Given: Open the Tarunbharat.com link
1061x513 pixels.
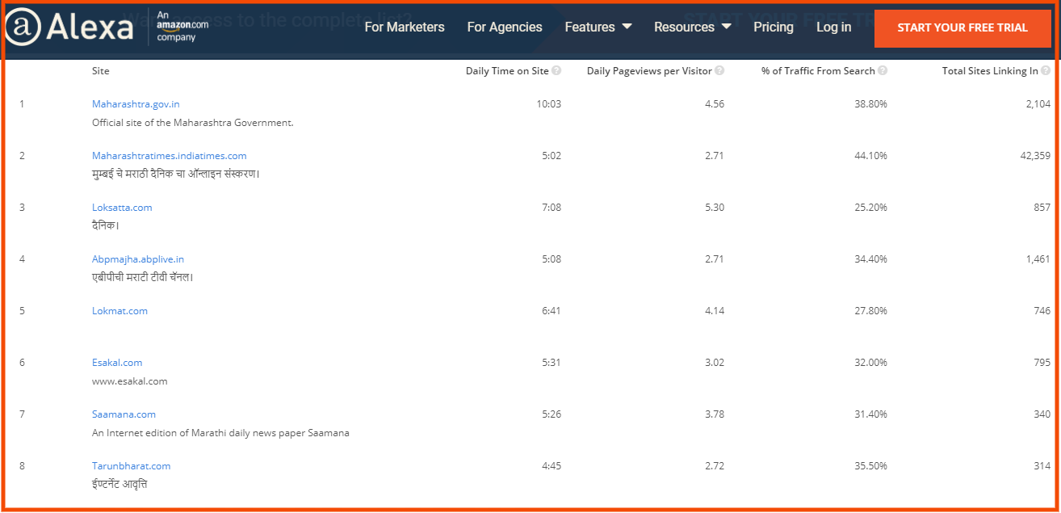Looking at the screenshot, I should tap(132, 466).
